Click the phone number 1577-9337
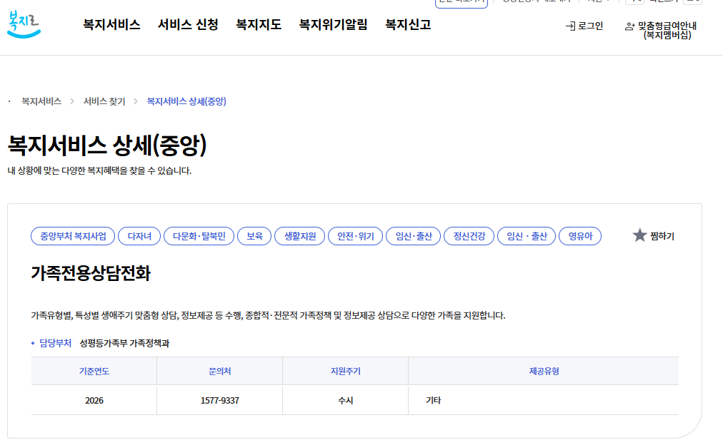This screenshot has height=445, width=723. pos(219,400)
